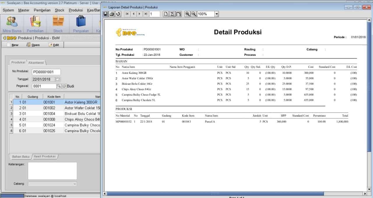Open the Kas/Bank menu
This screenshot has width=373, height=198.
coord(94,10)
